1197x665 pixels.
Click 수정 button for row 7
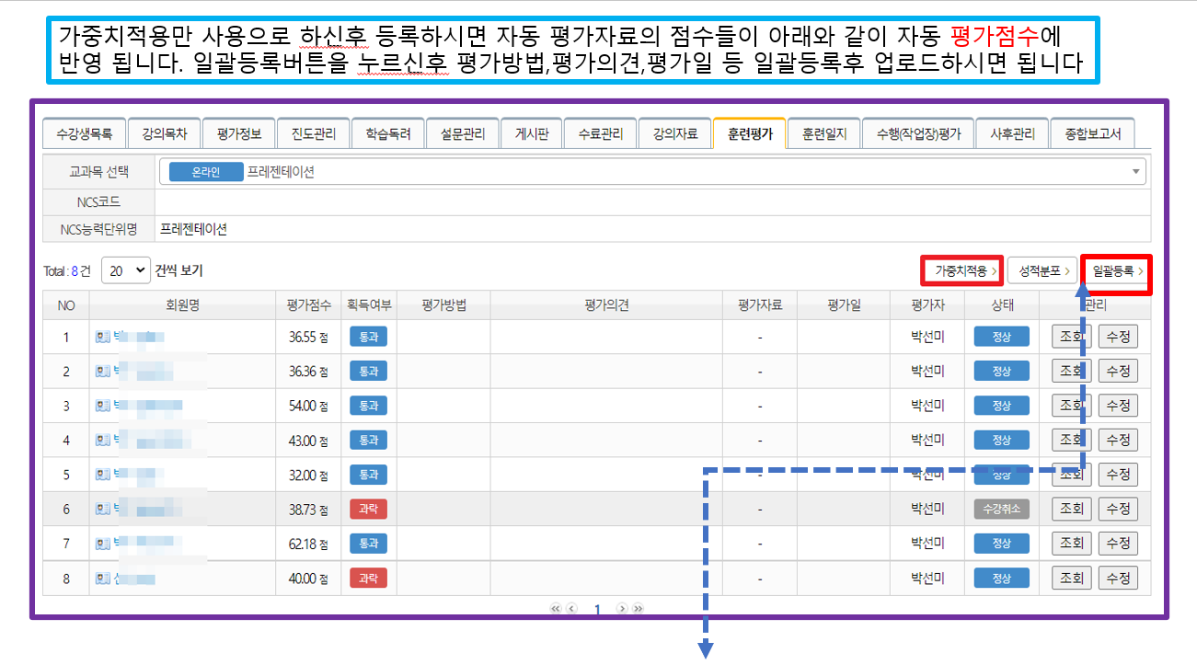click(x=1118, y=544)
